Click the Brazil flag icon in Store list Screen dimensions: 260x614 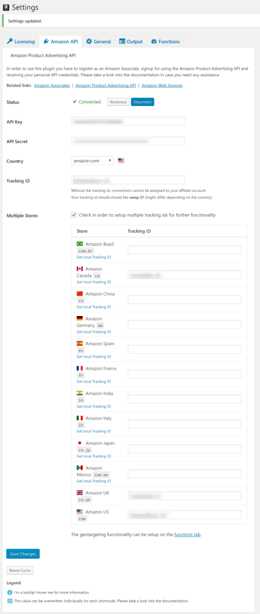pos(79,244)
